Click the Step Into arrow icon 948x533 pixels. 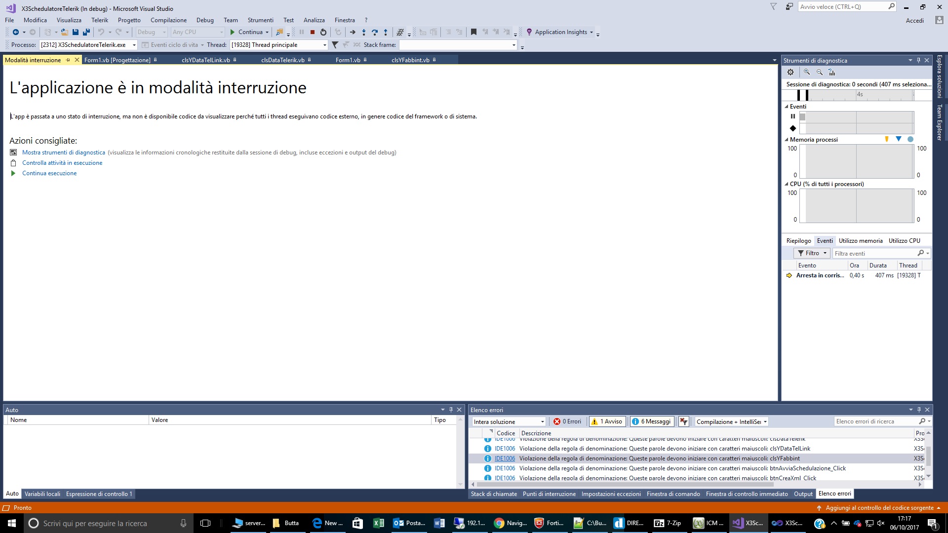364,32
